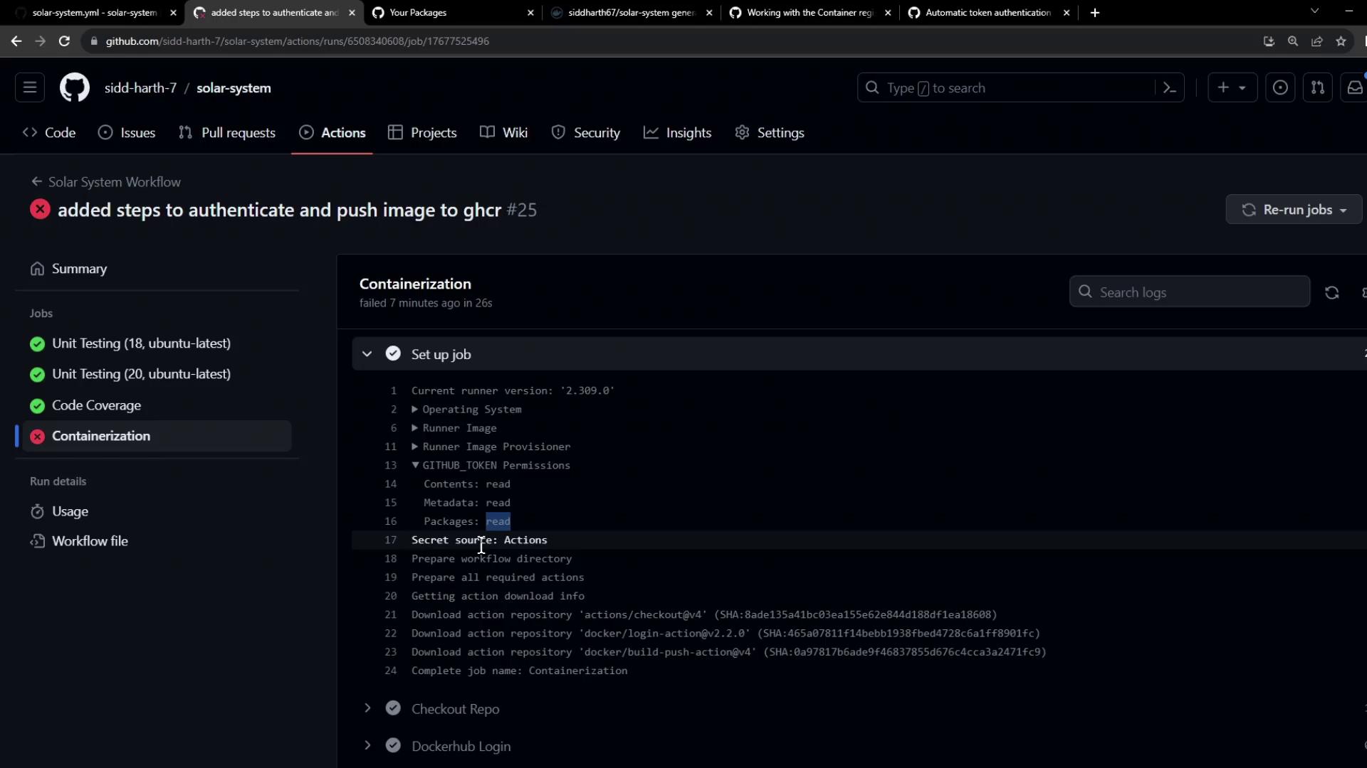The height and width of the screenshot is (768, 1367).
Task: Bookmark this page with star icon
Action: [1341, 41]
